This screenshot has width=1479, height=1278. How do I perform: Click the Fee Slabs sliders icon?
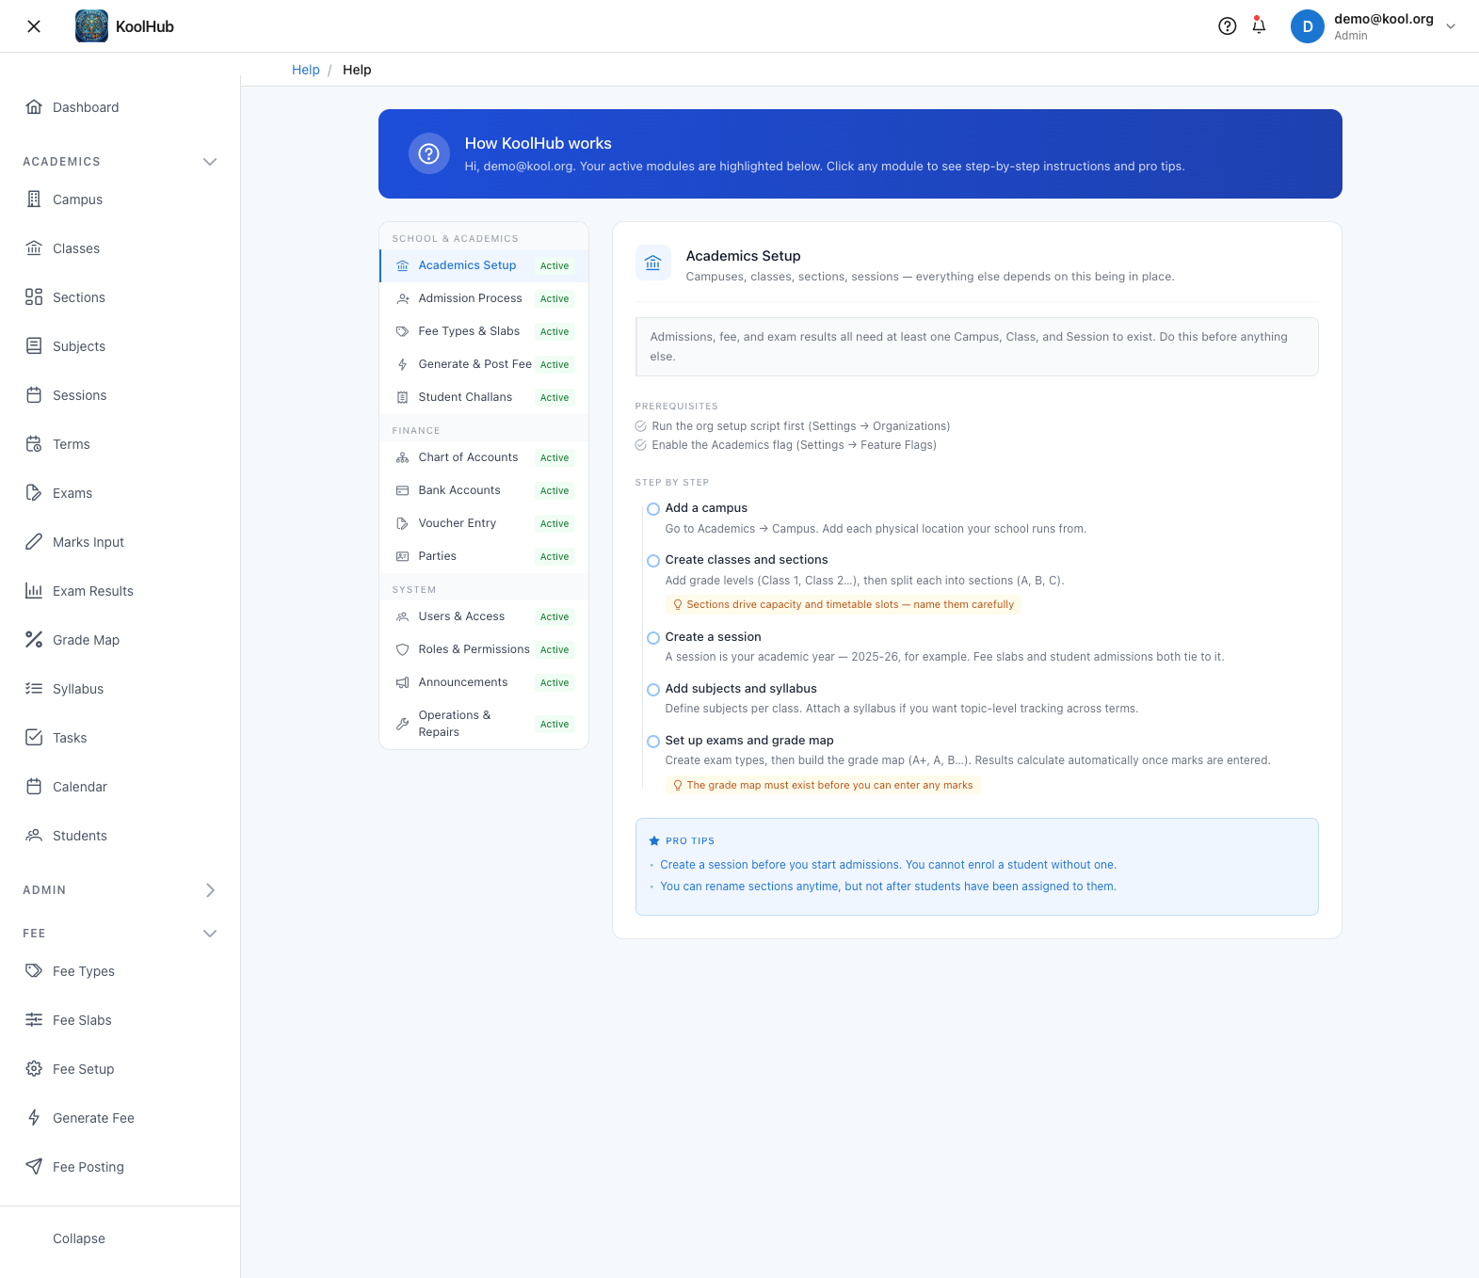click(x=34, y=1020)
